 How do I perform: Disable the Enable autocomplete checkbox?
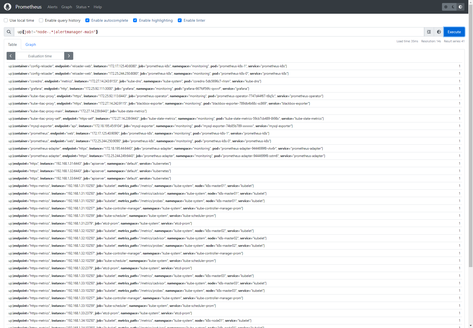click(88, 20)
